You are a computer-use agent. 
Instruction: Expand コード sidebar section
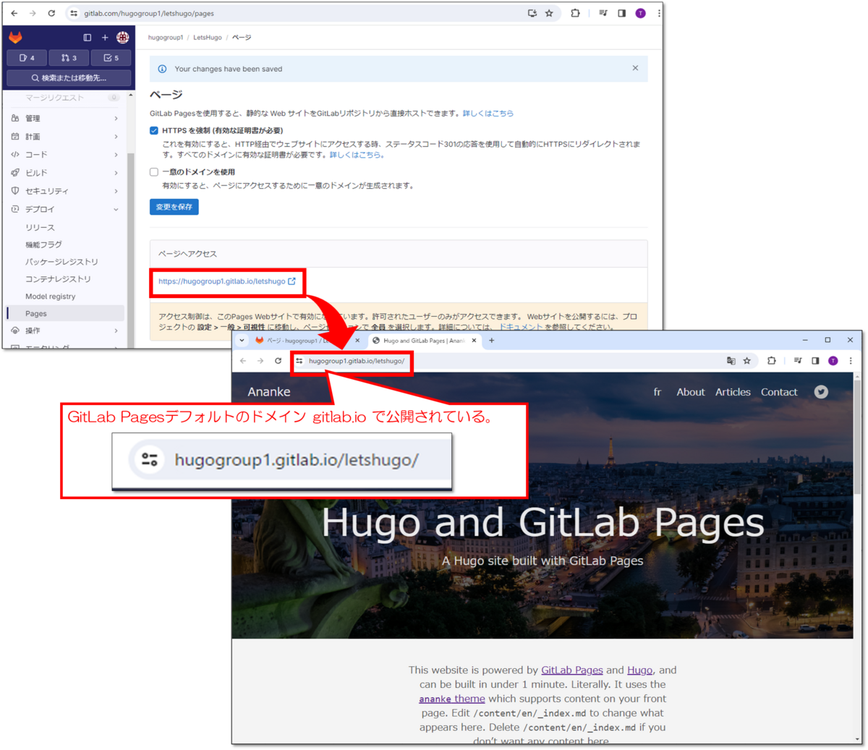(65, 154)
